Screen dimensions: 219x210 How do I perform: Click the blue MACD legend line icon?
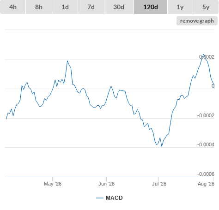[100, 198]
